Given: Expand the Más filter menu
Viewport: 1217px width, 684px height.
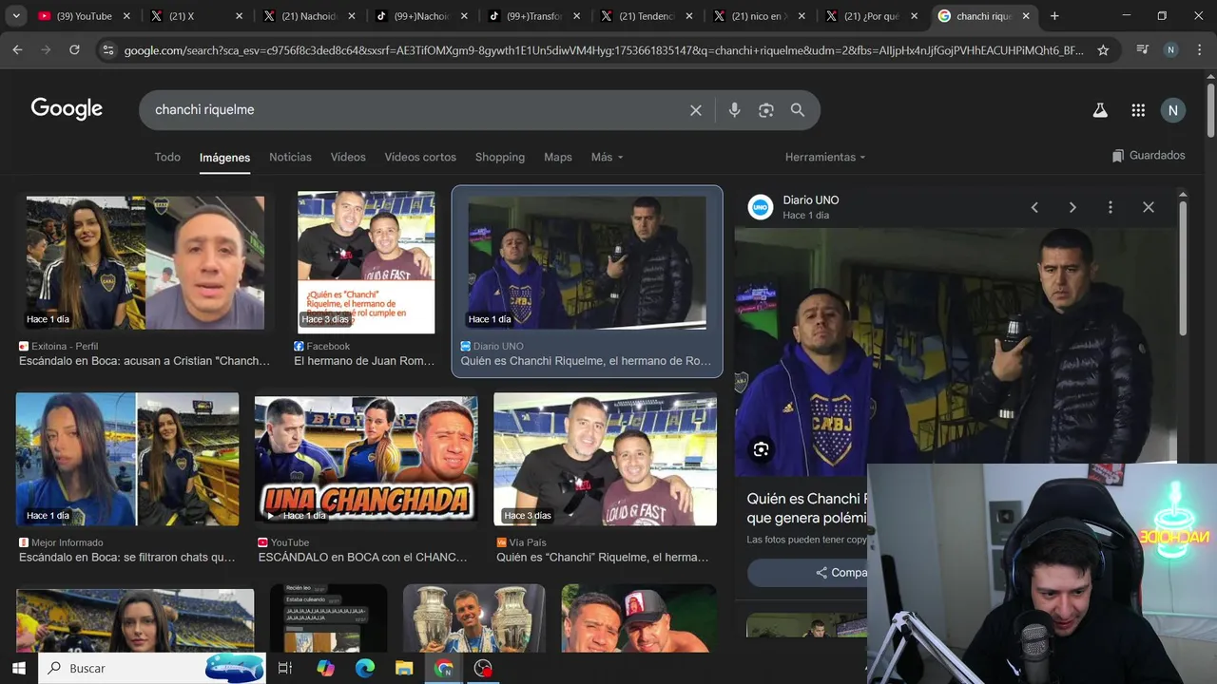Looking at the screenshot, I should tap(607, 157).
